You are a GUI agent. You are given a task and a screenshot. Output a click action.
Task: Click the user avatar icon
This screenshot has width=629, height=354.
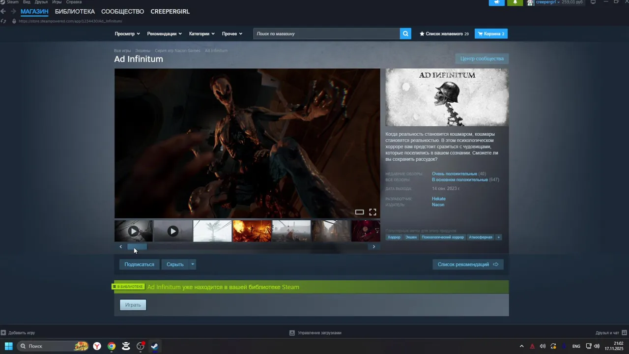[x=530, y=2]
